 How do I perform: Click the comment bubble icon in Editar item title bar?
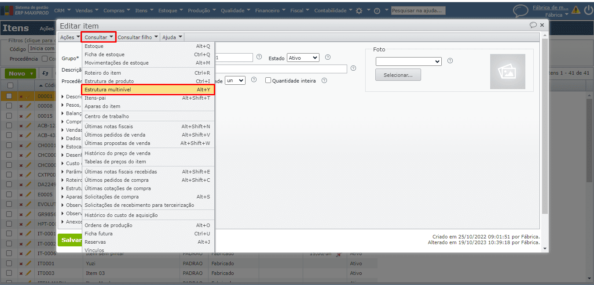click(x=533, y=25)
